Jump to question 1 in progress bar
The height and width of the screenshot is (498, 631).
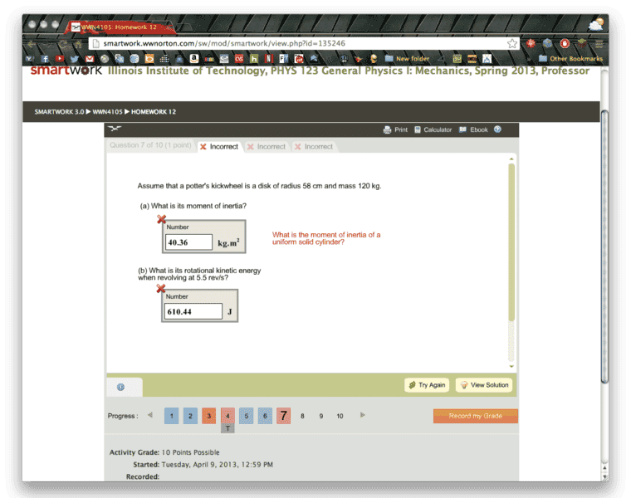pyautogui.click(x=171, y=416)
